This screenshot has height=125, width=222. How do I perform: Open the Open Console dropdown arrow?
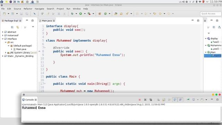click(x=206, y=100)
